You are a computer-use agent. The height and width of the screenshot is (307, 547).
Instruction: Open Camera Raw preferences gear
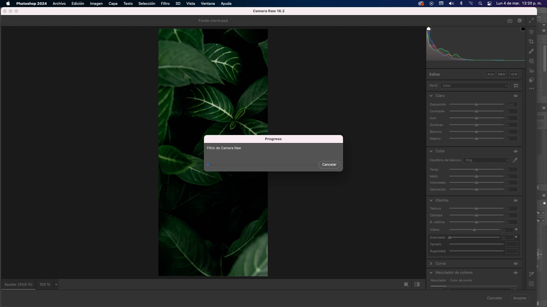(x=520, y=20)
